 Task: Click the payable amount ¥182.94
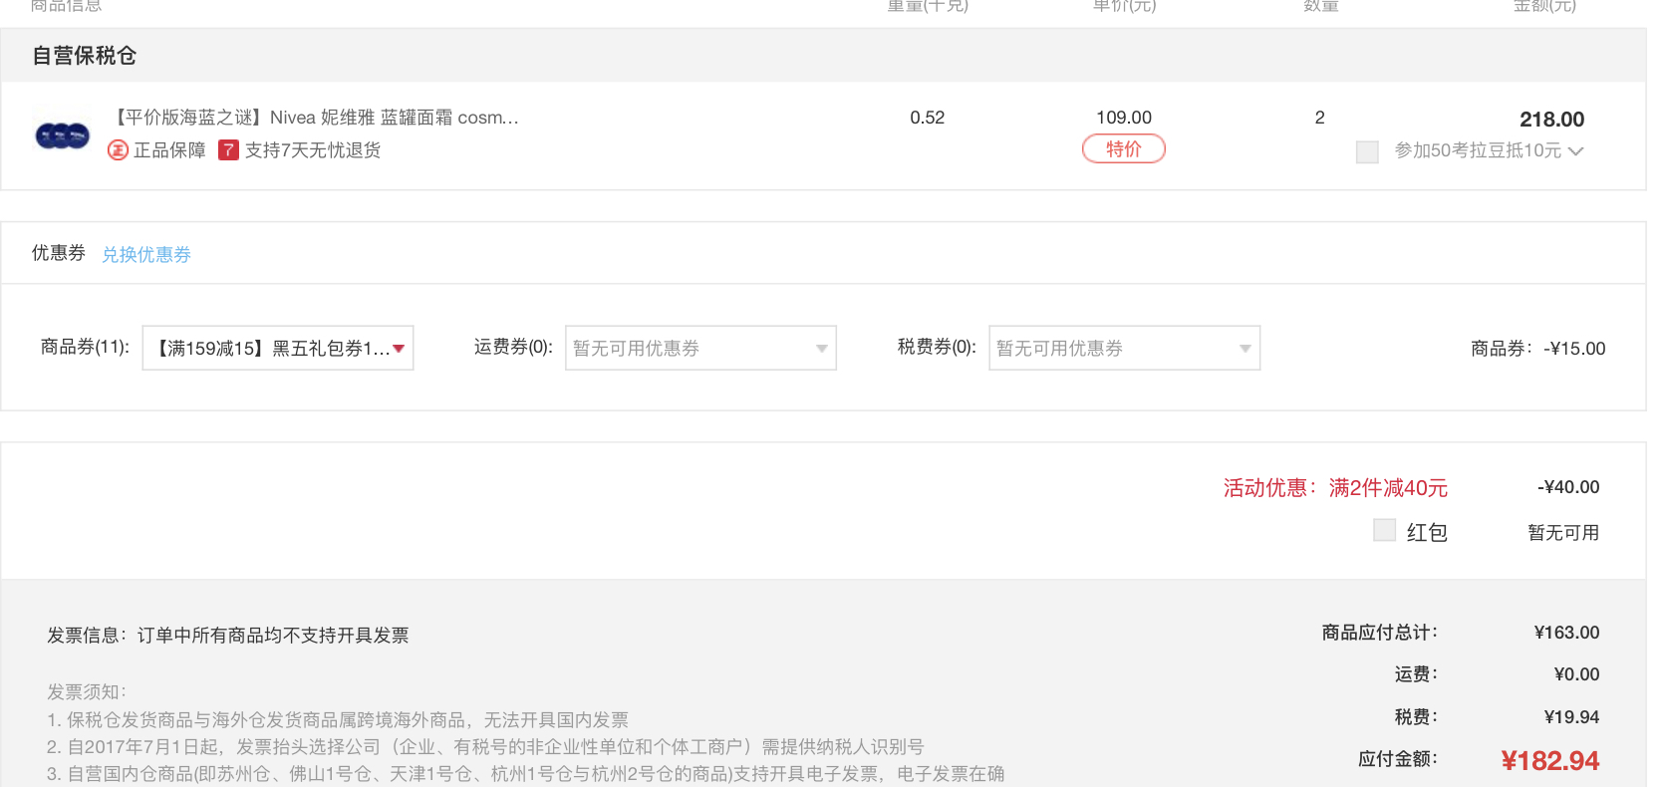[1549, 761]
